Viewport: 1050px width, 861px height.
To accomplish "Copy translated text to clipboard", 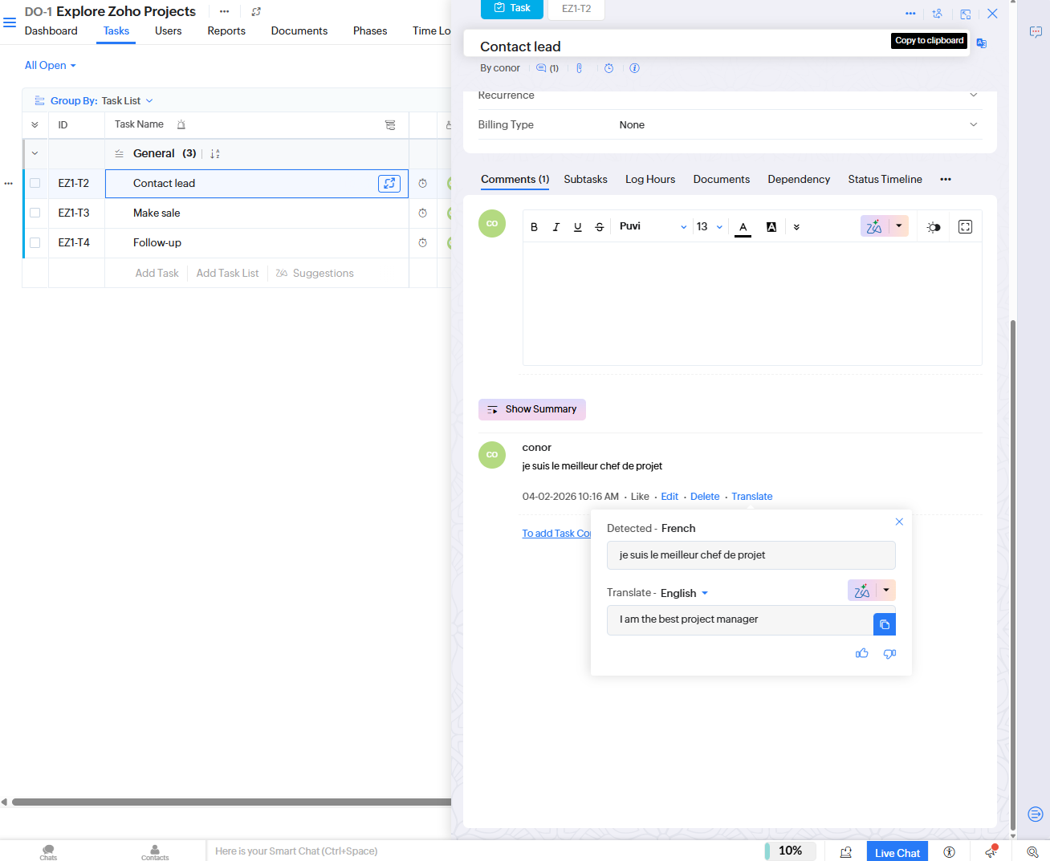I will click(884, 624).
